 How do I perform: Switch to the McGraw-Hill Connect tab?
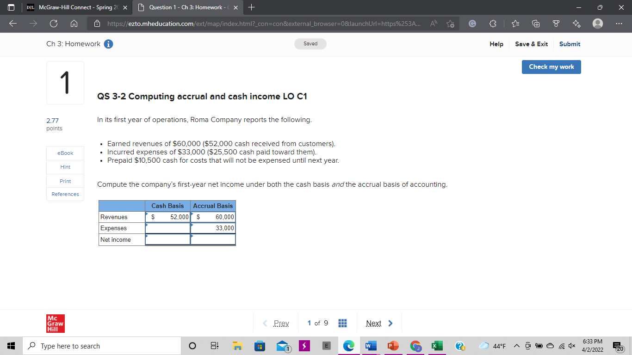pos(72,7)
